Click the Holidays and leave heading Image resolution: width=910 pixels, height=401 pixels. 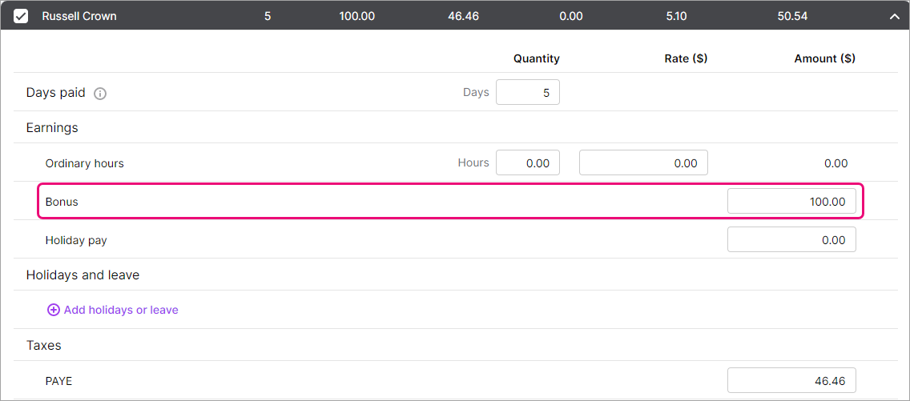click(83, 275)
